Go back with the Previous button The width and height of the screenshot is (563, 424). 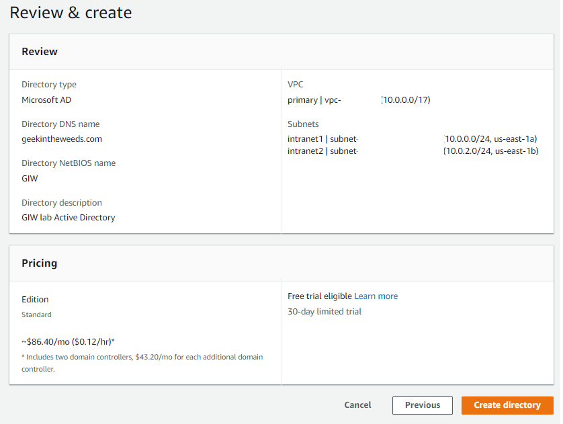pyautogui.click(x=423, y=405)
